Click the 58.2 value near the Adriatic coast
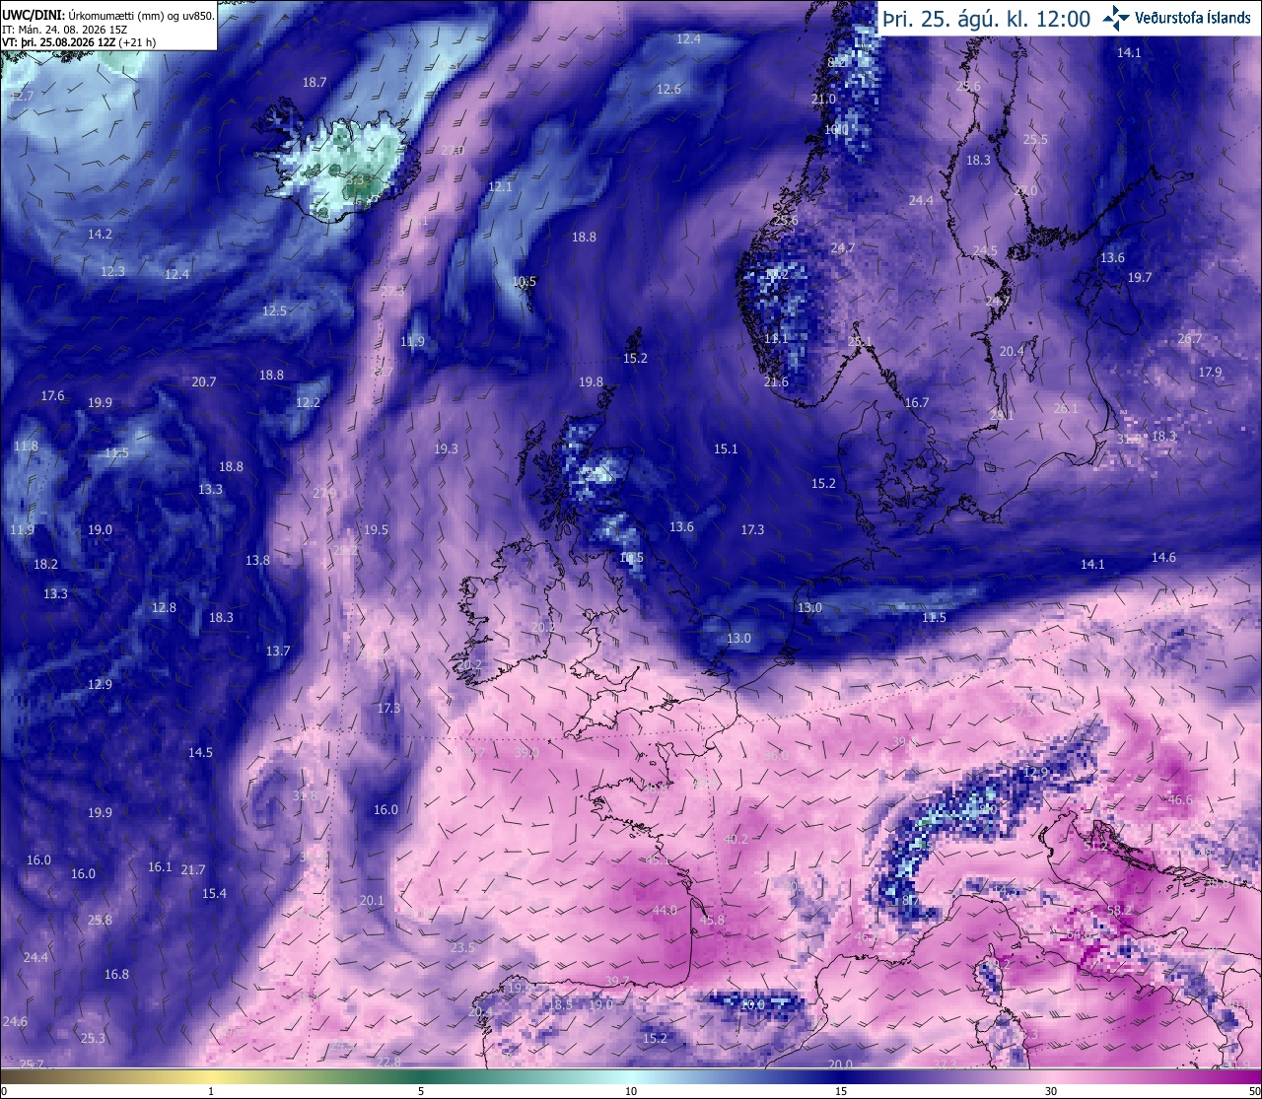 coord(1120,911)
